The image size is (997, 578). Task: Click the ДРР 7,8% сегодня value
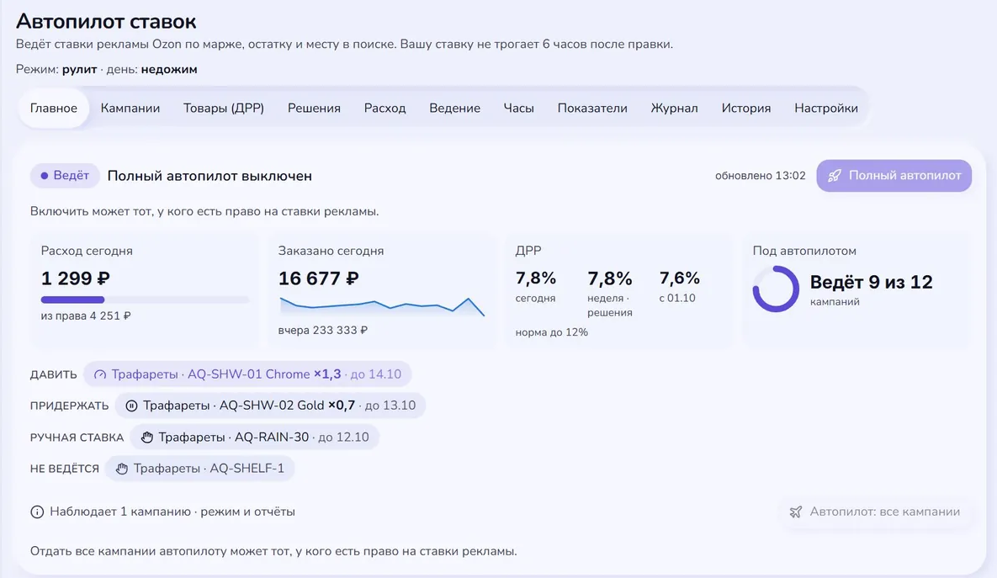pos(536,278)
